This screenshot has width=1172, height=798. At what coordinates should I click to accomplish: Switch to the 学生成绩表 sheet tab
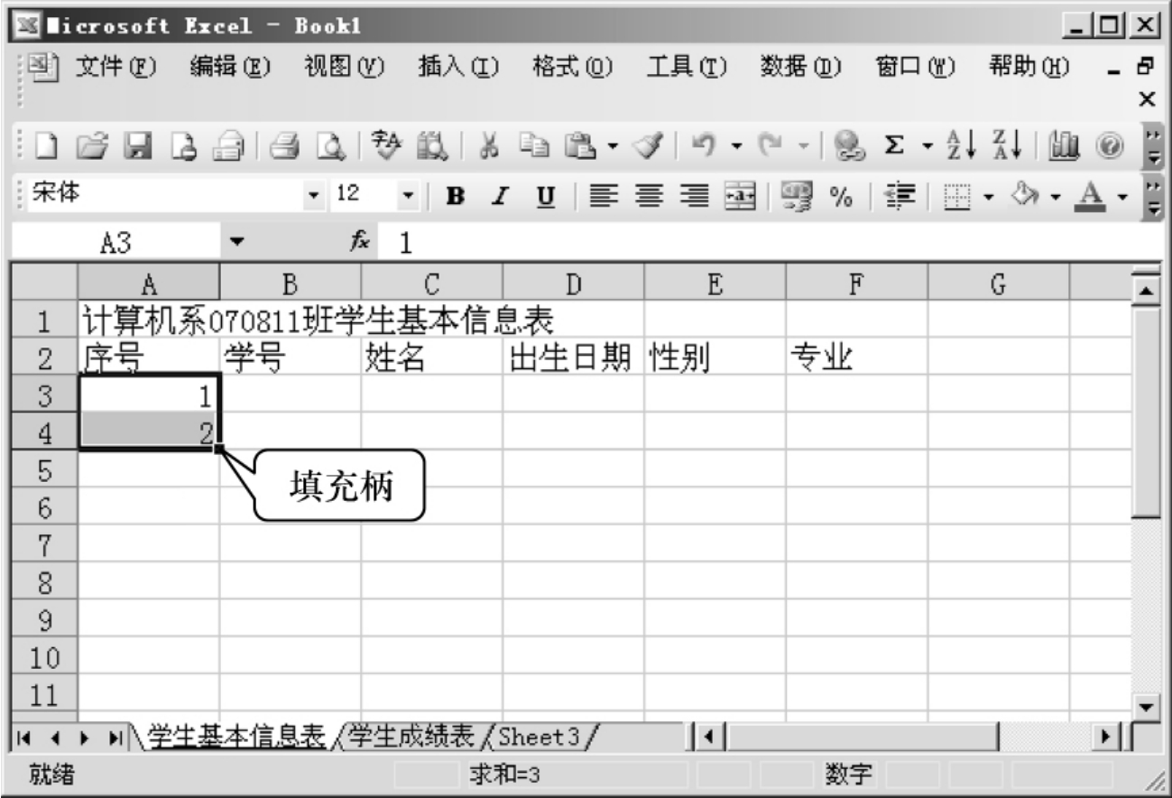(412, 737)
